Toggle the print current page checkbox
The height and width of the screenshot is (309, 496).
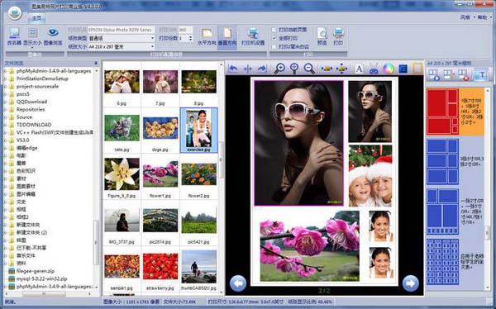coord(274,30)
